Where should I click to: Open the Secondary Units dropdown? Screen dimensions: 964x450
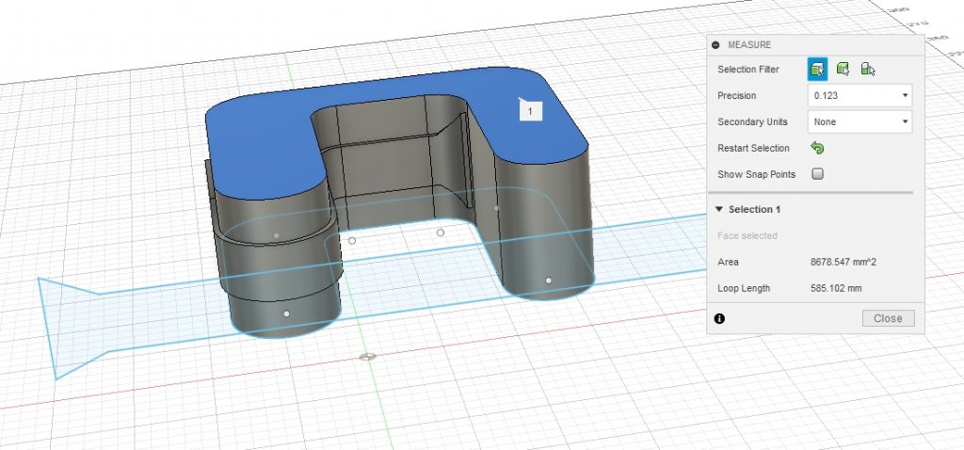point(860,121)
